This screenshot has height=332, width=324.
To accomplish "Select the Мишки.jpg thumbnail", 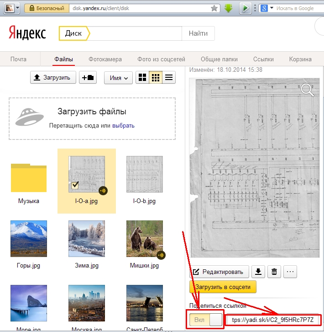I will tap(145, 239).
